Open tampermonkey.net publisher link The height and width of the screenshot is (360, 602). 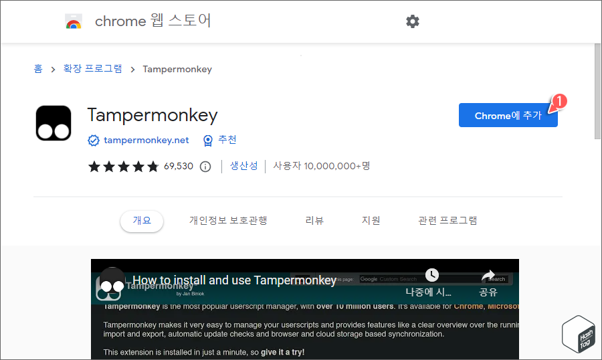click(x=146, y=141)
